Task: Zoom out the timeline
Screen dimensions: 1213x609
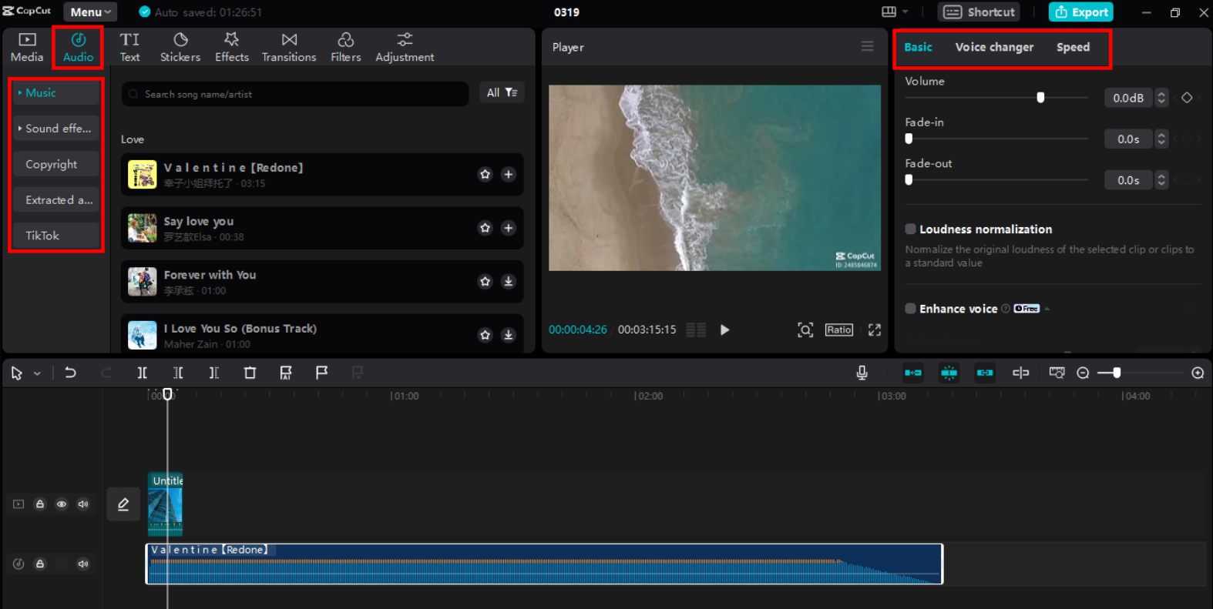Action: click(1083, 373)
